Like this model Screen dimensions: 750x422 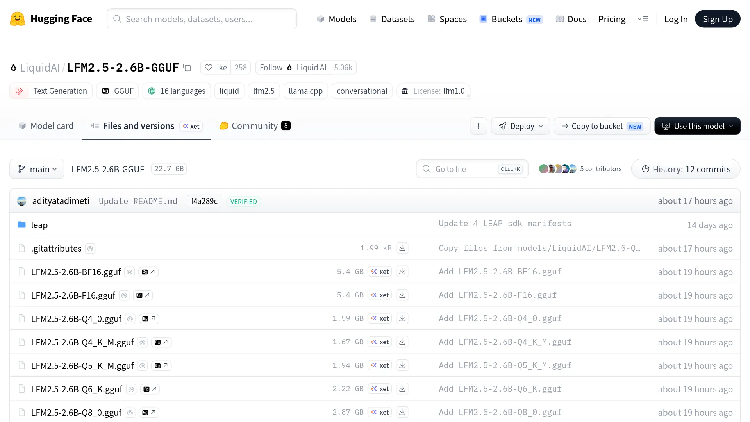[216, 67]
